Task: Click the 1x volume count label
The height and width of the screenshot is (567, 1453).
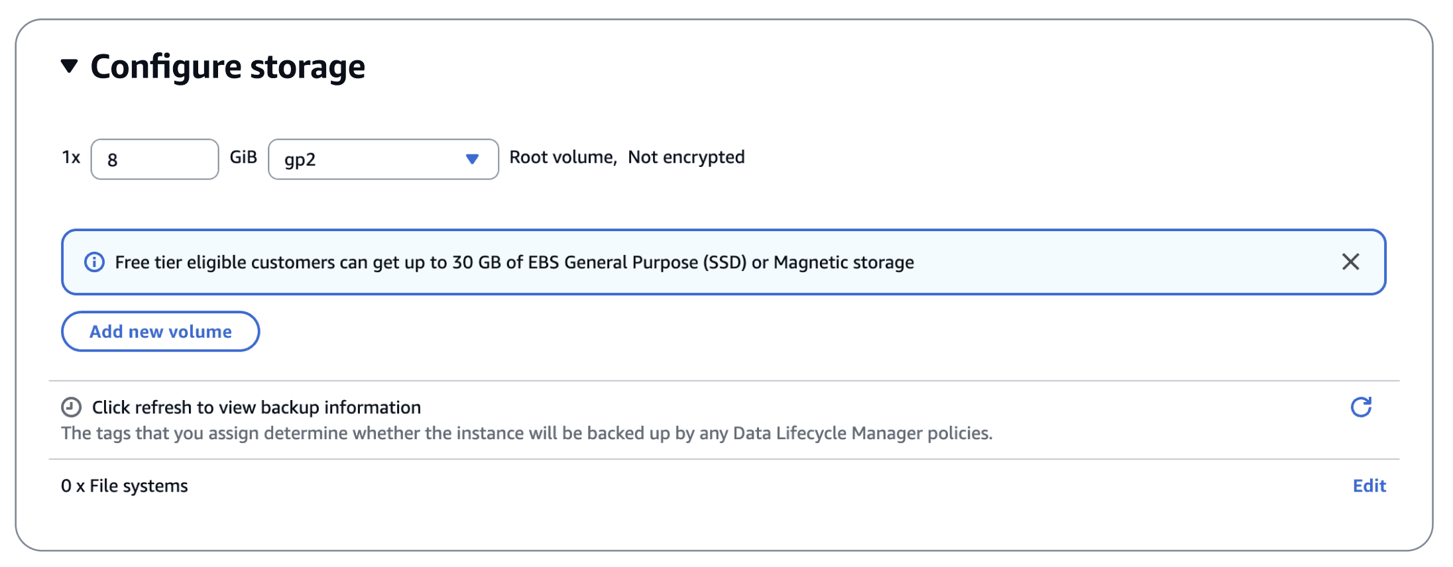Action: click(71, 157)
